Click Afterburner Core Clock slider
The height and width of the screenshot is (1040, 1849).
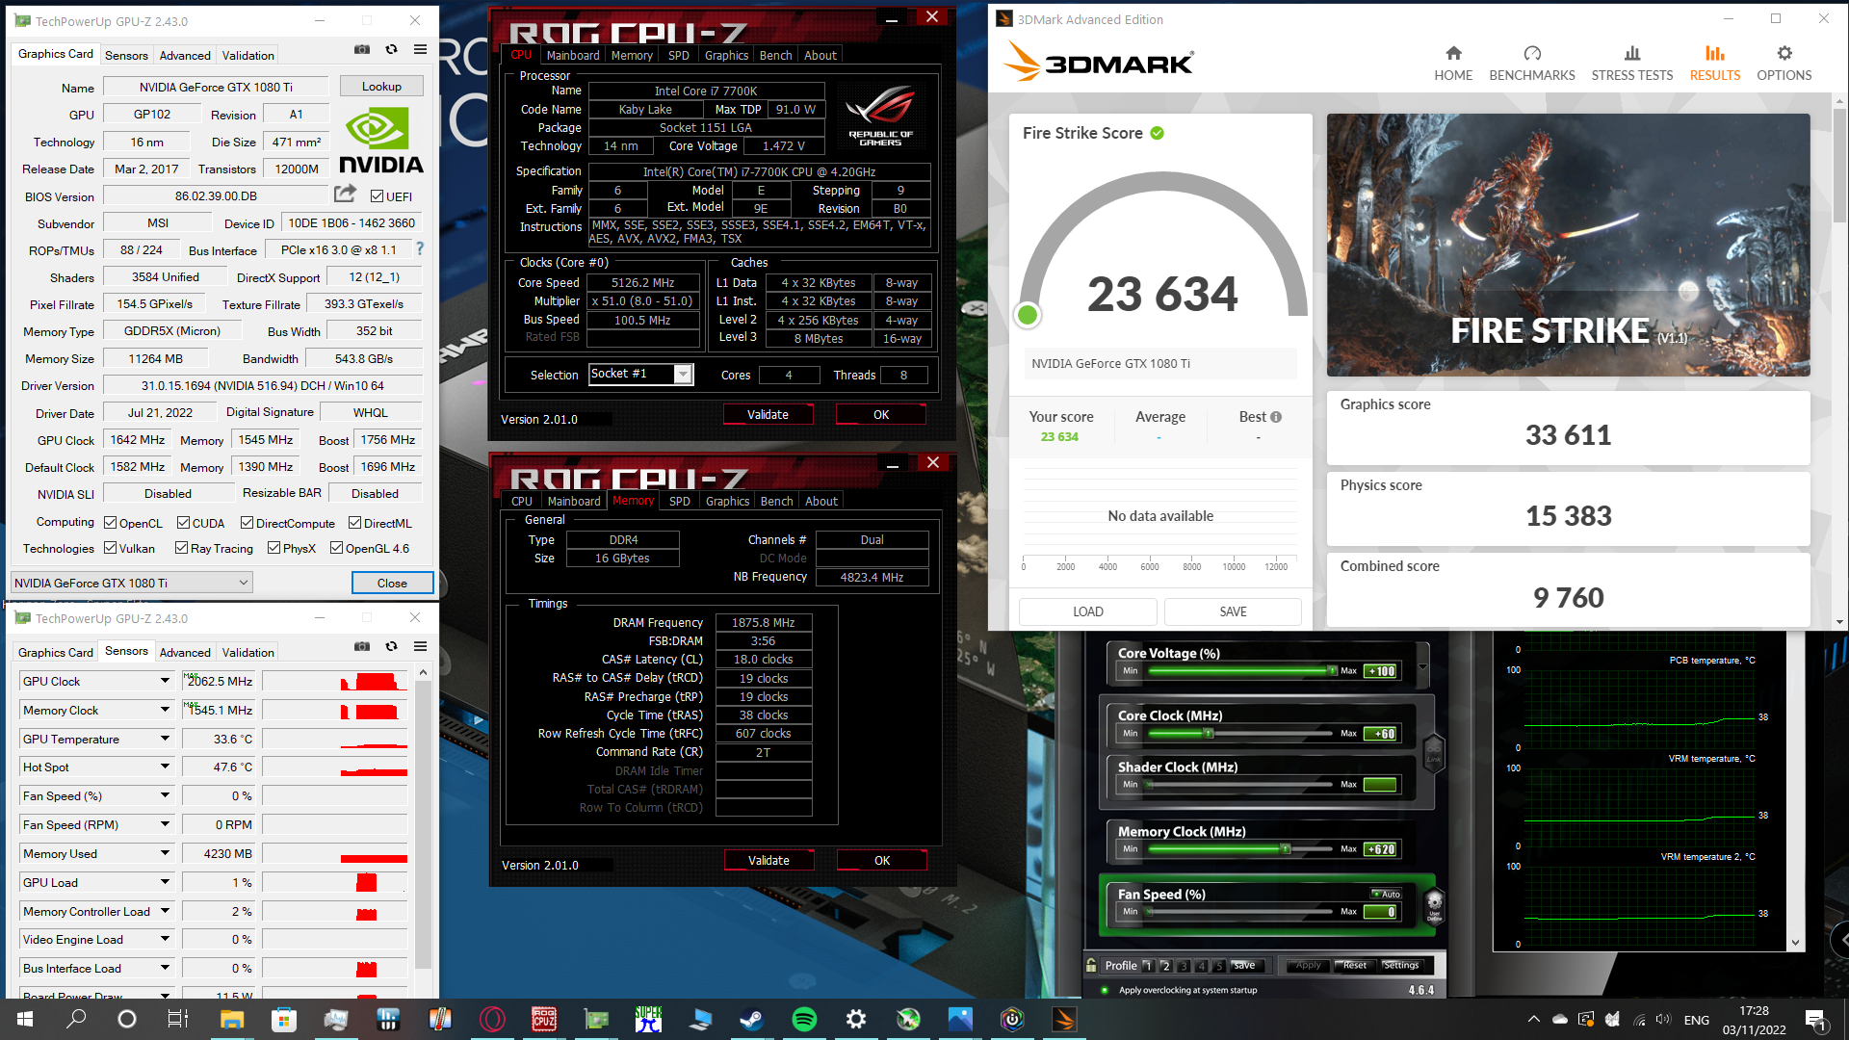click(1238, 734)
